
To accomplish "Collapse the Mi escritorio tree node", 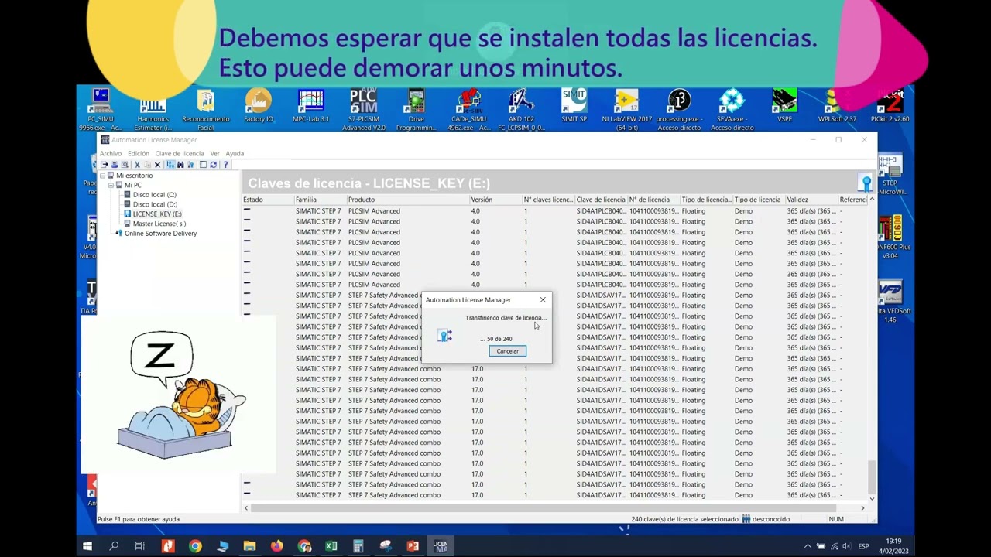I will click(102, 176).
